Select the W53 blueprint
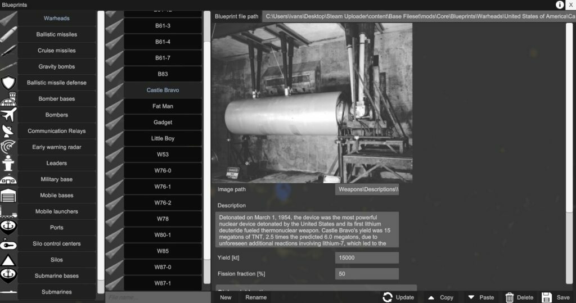Viewport: 576px width, 303px height. pyautogui.click(x=163, y=155)
